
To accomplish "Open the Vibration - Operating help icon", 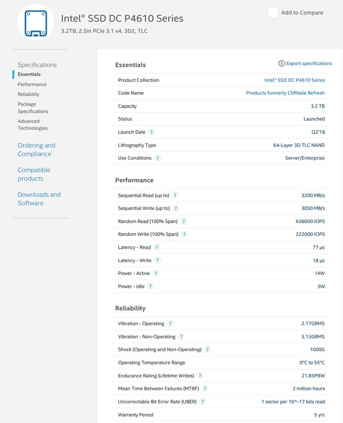I will click(170, 323).
